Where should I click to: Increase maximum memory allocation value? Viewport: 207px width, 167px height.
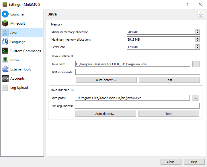(197, 38)
